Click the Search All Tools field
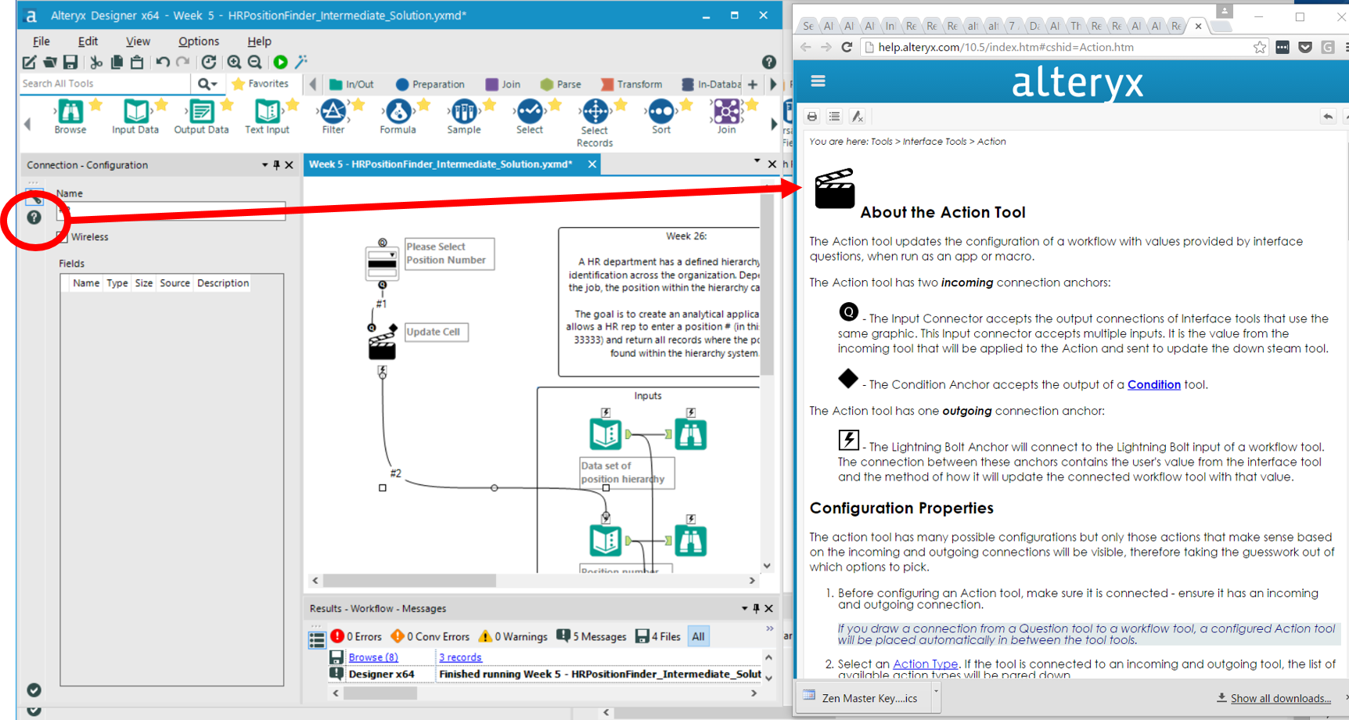1349x720 pixels. (x=104, y=84)
